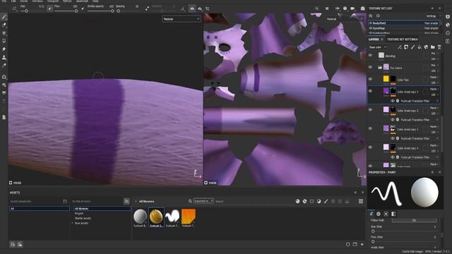
Task: Select All libraries path filter
Action: 102,209
